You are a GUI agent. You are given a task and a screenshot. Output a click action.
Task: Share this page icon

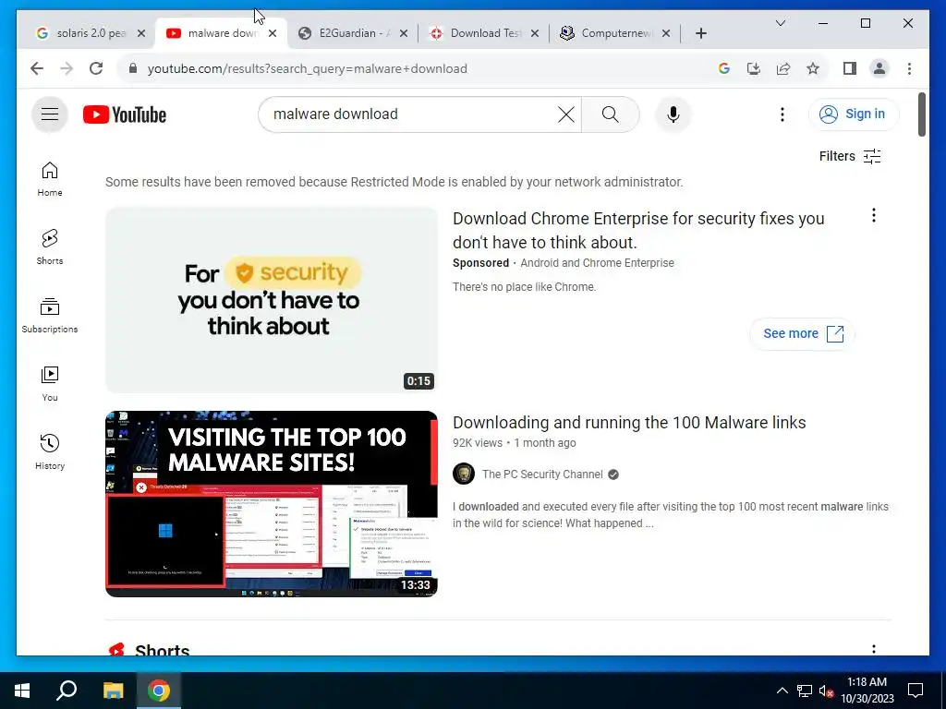click(783, 68)
